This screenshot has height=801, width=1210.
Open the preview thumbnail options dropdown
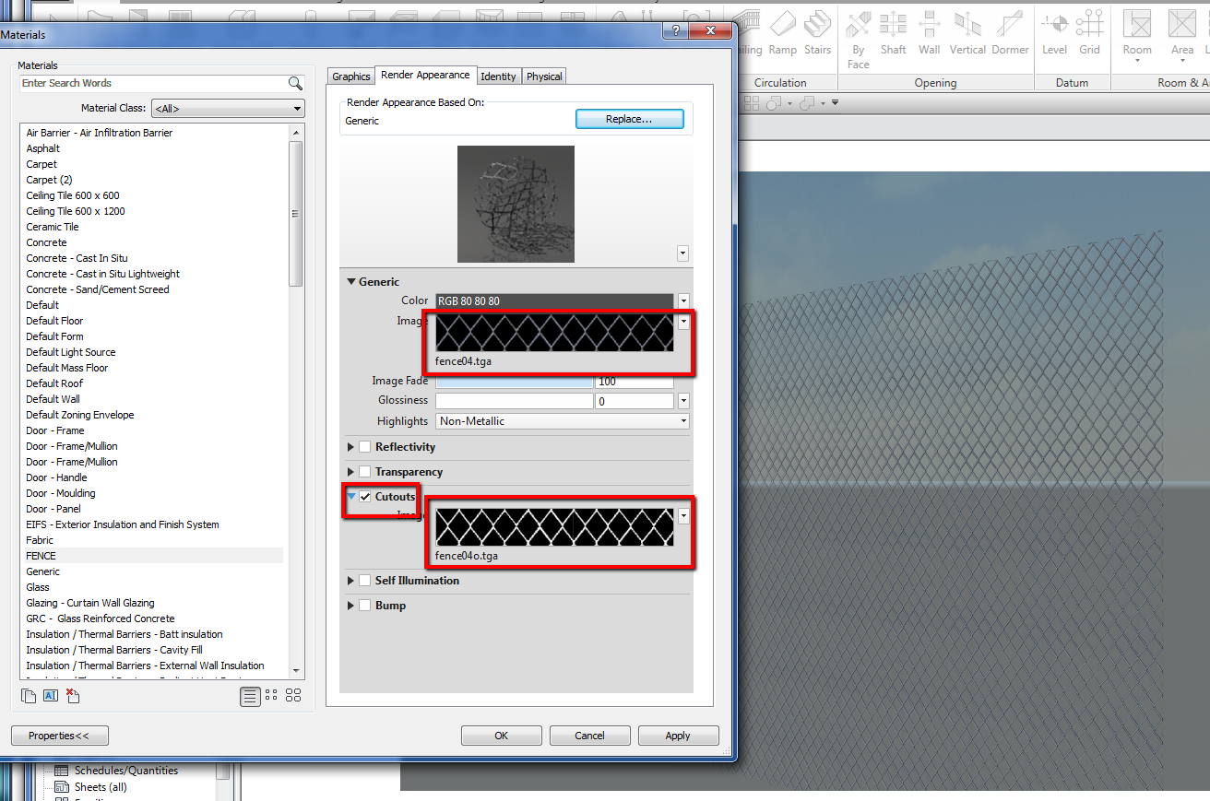[682, 253]
